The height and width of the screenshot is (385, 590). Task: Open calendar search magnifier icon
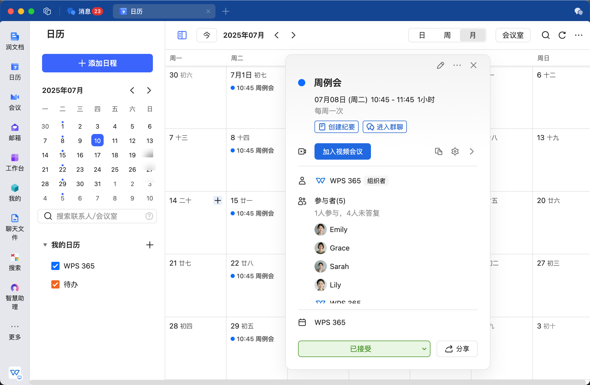click(546, 35)
